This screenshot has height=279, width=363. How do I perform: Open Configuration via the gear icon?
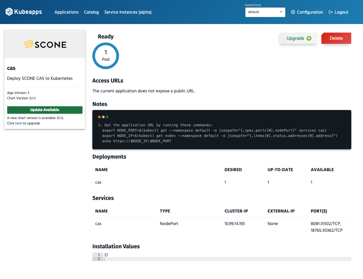pyautogui.click(x=293, y=12)
